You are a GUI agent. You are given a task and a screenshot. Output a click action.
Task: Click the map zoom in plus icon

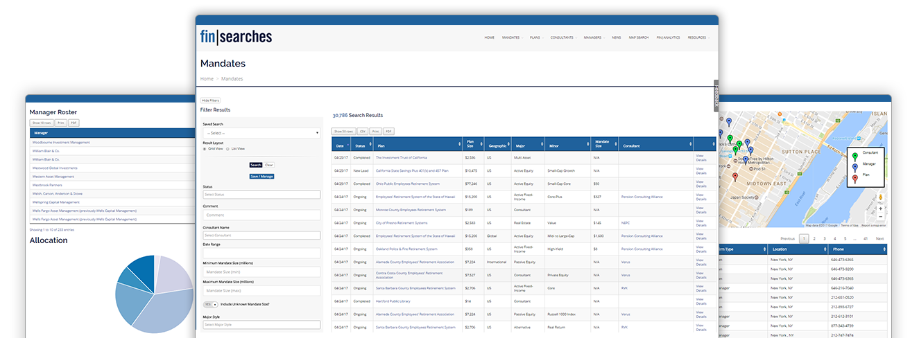pyautogui.click(x=880, y=208)
